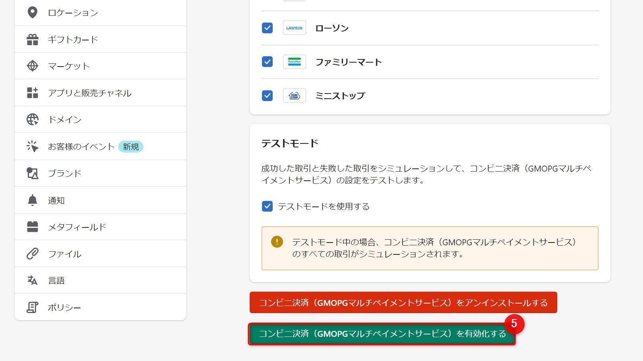
Task: Click the FamilyMart store logo
Action: 294,62
